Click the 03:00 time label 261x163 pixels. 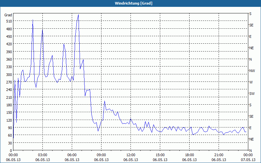pyautogui.click(x=43, y=155)
